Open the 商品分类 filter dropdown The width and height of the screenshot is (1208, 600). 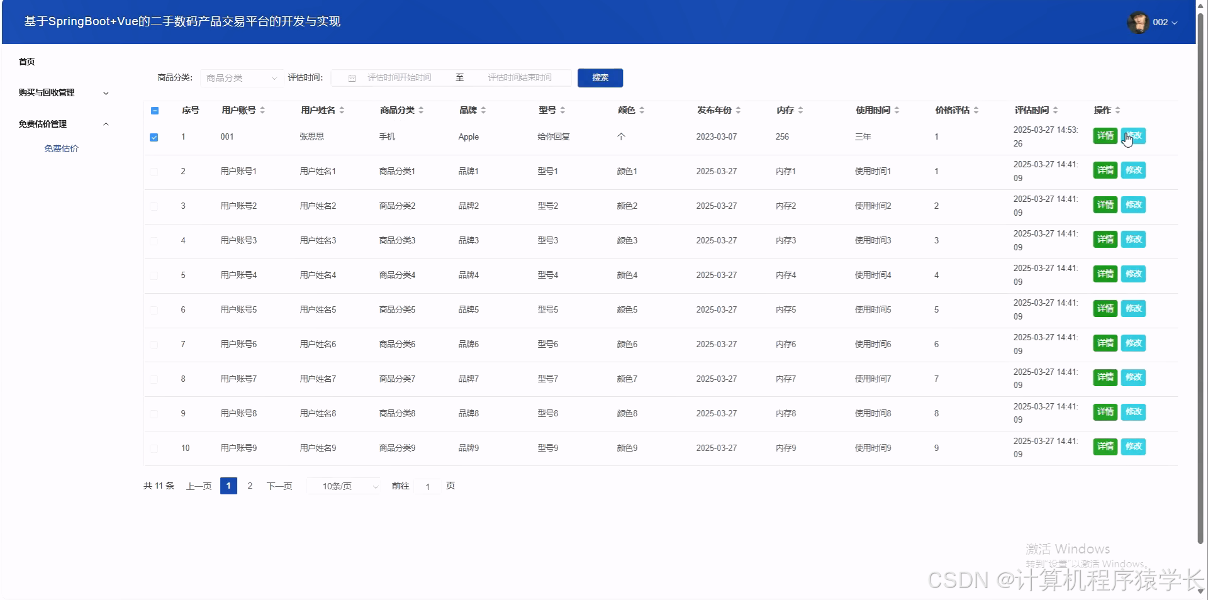(241, 77)
